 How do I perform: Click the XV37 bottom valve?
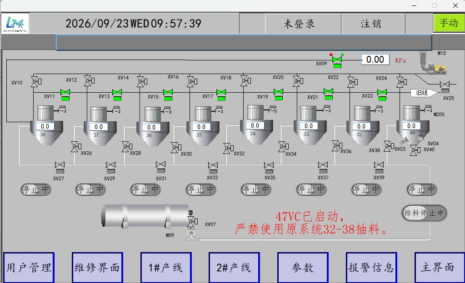323,168
